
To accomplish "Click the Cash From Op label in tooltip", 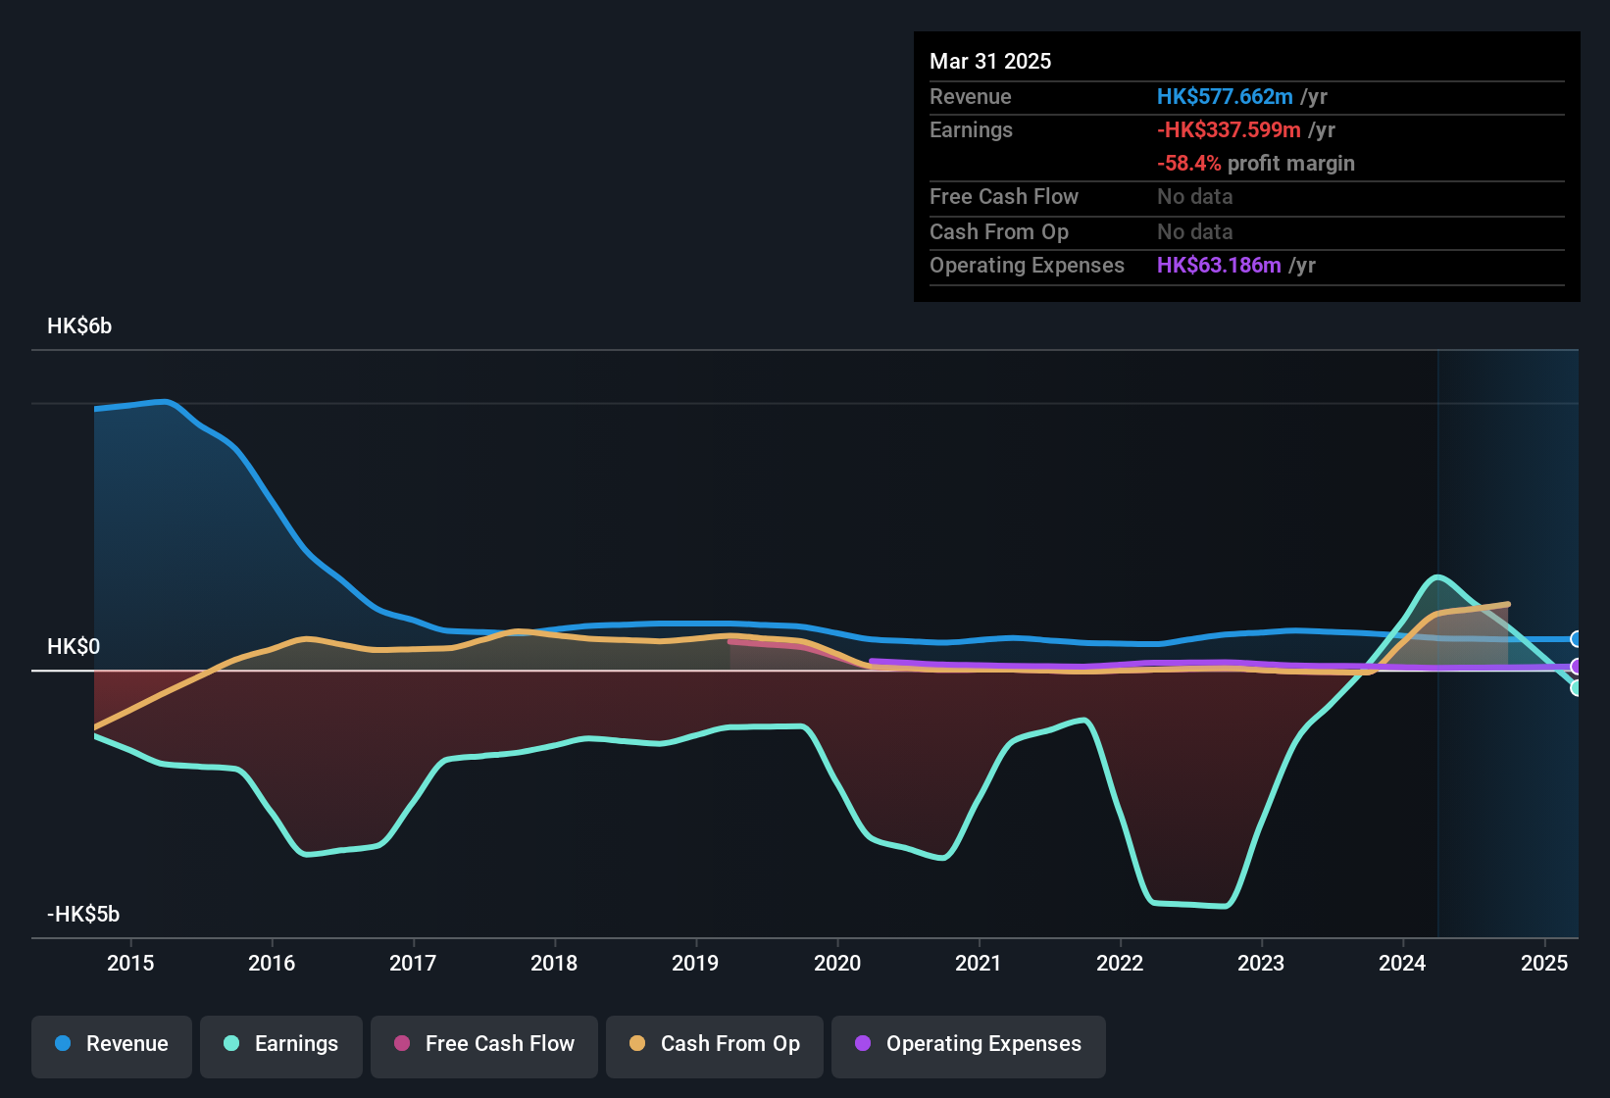I will pos(999,231).
